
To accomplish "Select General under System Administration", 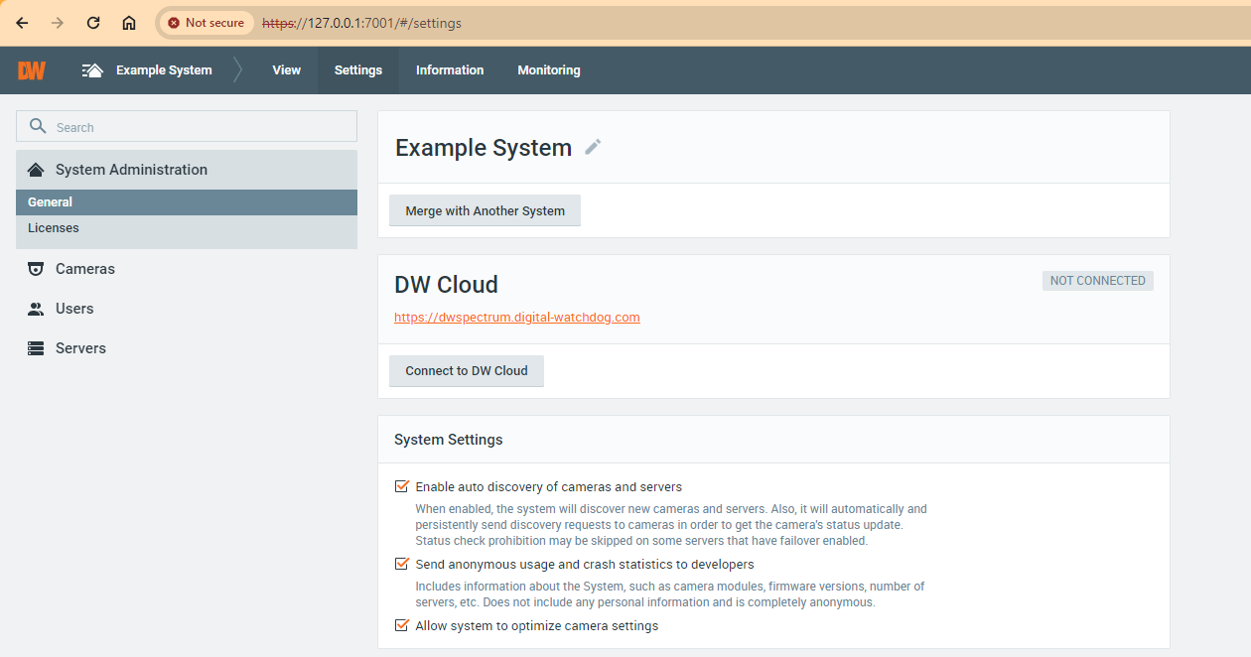I will click(51, 202).
